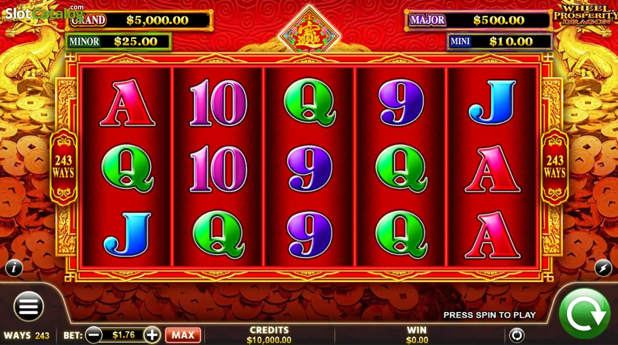The width and height of the screenshot is (618, 345).
Task: Click the $1.76 bet amount field
Action: pyautogui.click(x=123, y=335)
